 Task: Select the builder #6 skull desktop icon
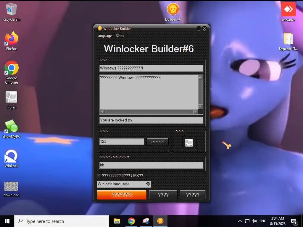[x=173, y=12]
